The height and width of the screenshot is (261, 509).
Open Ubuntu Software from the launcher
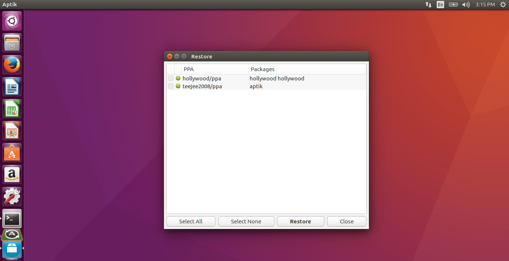(12, 152)
